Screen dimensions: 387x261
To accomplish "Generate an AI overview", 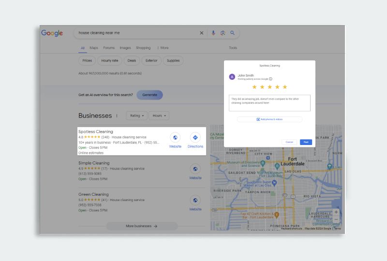I will point(149,95).
